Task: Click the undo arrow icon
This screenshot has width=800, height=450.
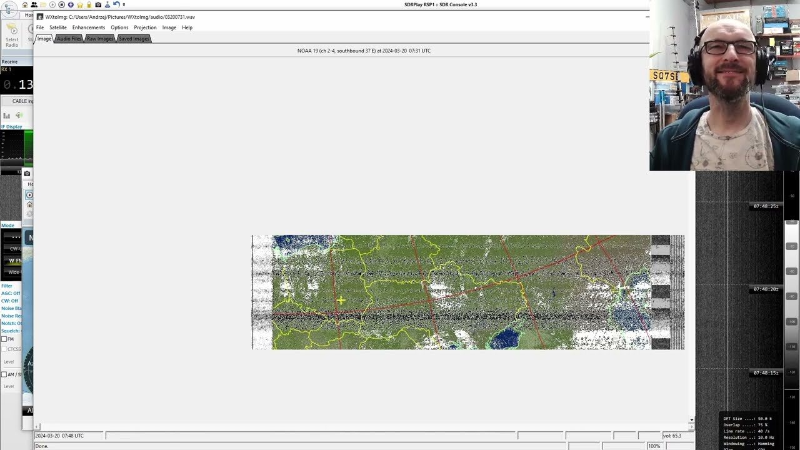Action: click(x=116, y=4)
